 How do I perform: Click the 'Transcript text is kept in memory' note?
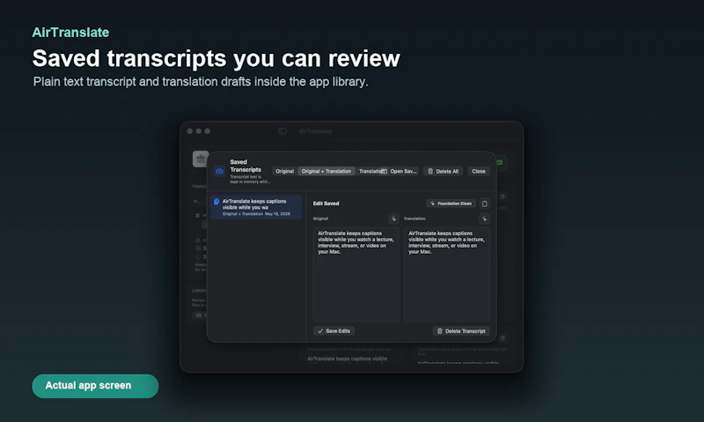pos(250,180)
